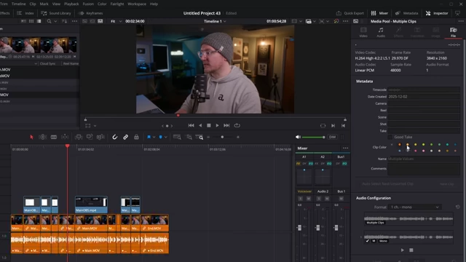Toggle the DIM monitor button
The width and height of the screenshot is (466, 262).
332,137
